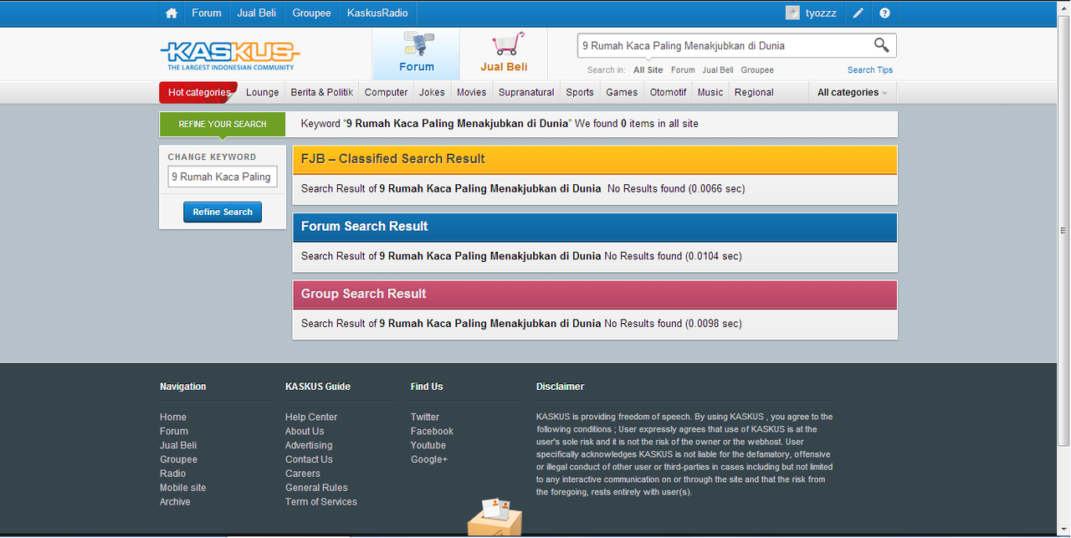The height and width of the screenshot is (538, 1071).
Task: Open the Term of Services link
Action: coord(321,503)
